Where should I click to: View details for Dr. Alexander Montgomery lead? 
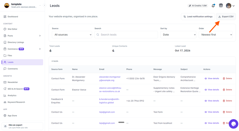click(x=212, y=79)
